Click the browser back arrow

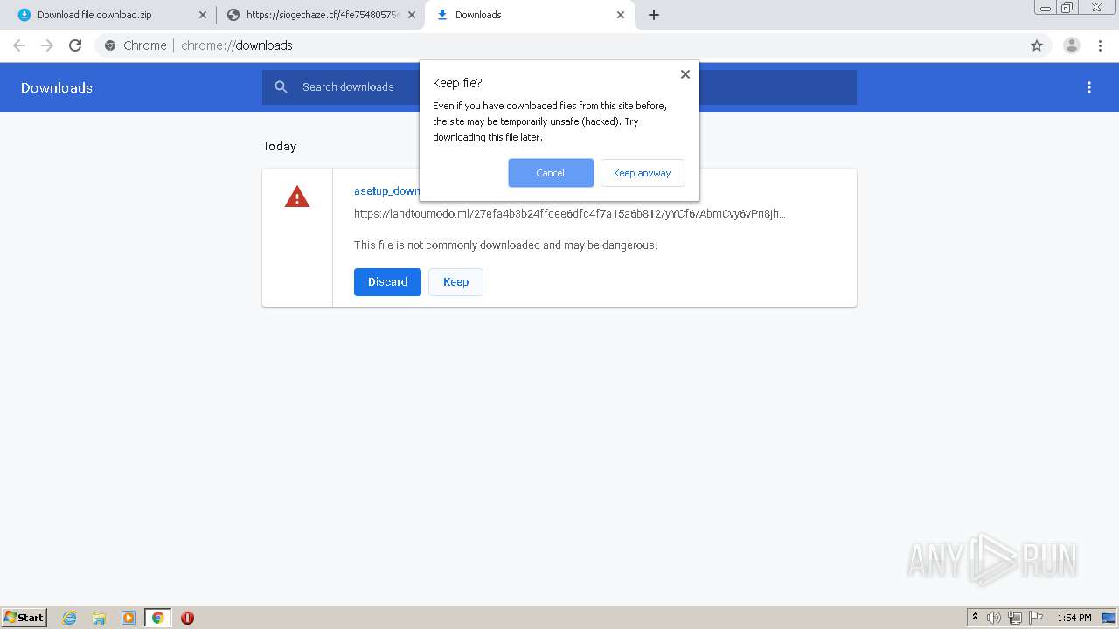(x=19, y=45)
